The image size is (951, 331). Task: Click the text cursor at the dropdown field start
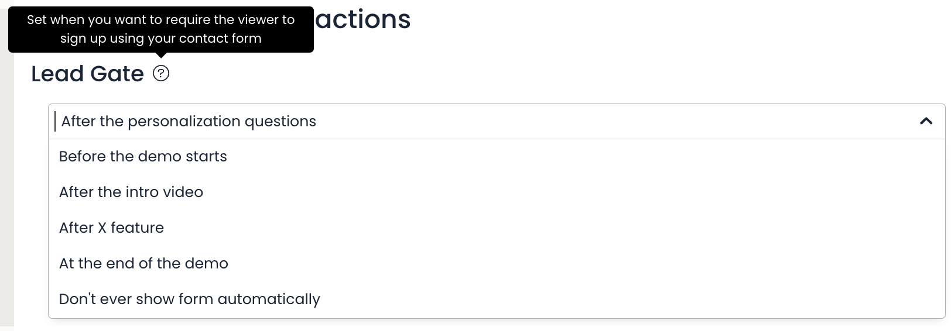point(55,122)
